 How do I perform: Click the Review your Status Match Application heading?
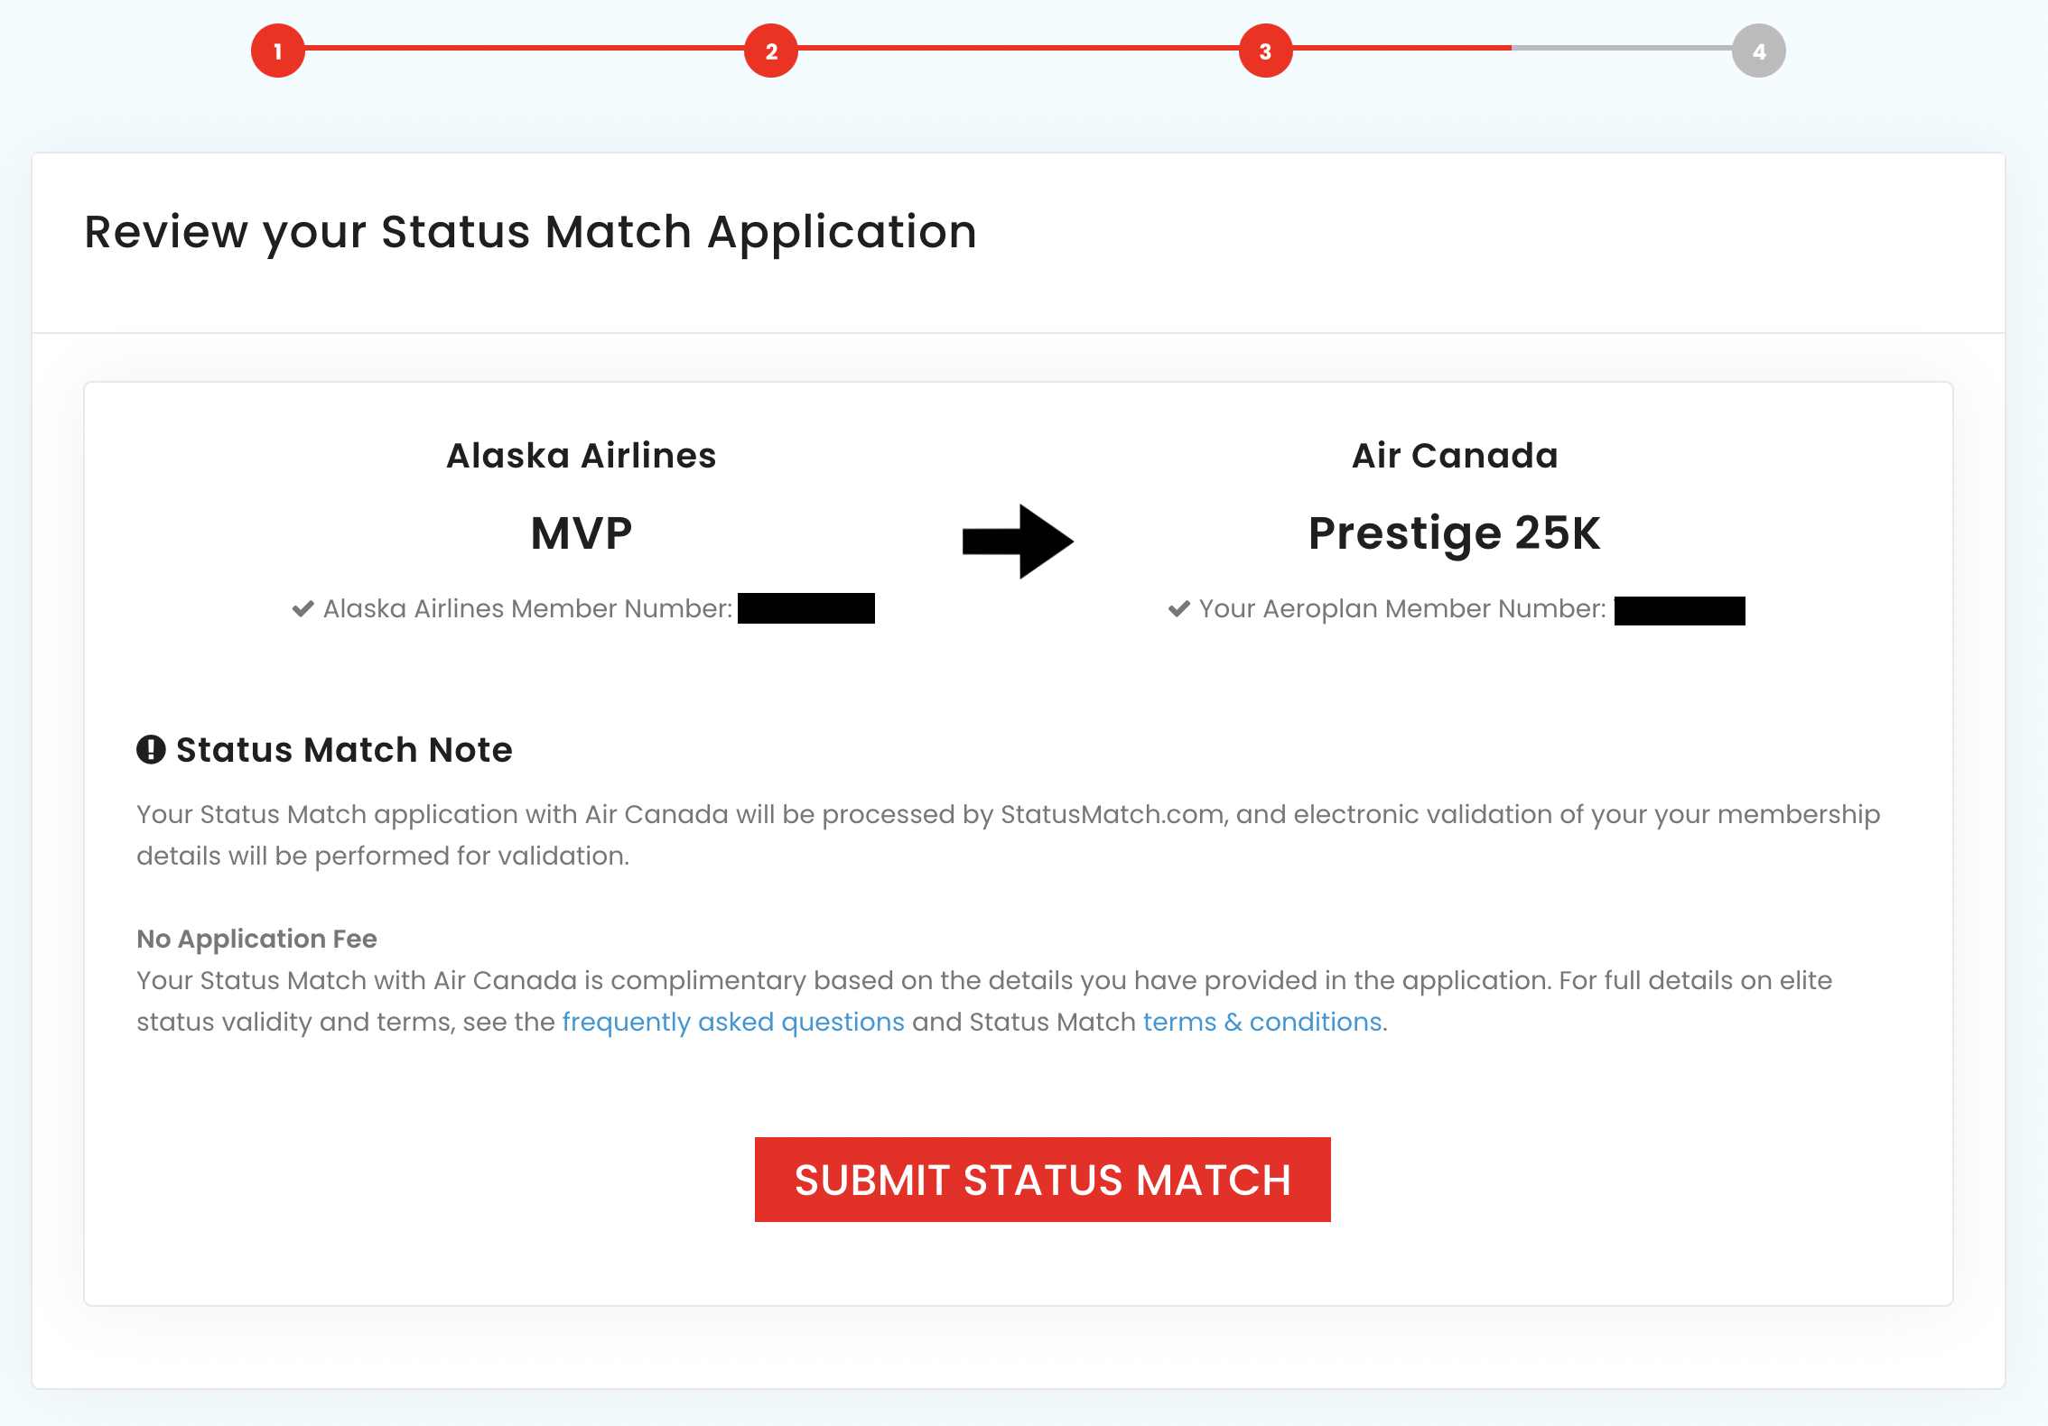(530, 232)
